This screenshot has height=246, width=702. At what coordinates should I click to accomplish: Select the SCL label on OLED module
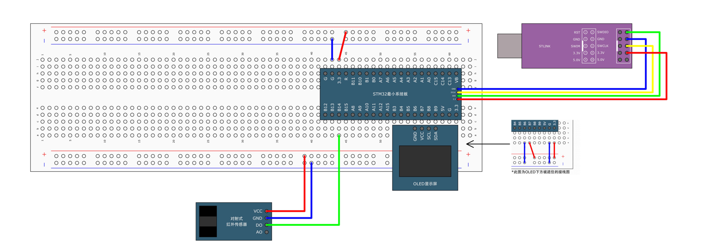pos(429,136)
